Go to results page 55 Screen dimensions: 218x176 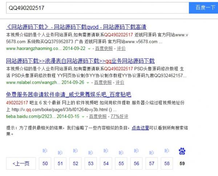click(121, 163)
